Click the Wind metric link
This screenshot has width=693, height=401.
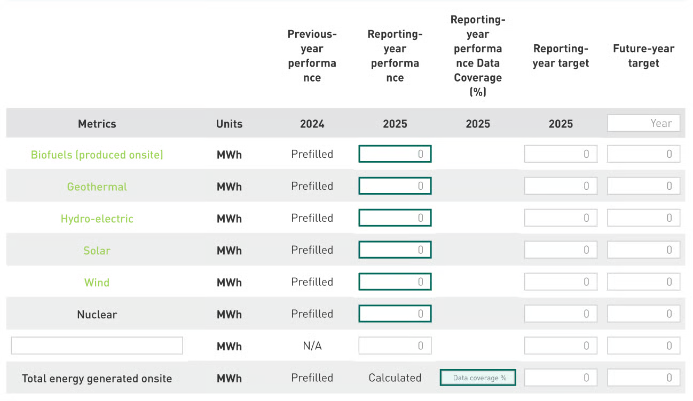(x=97, y=283)
